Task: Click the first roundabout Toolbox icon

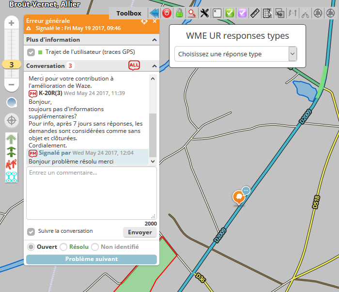Action: (x=318, y=13)
